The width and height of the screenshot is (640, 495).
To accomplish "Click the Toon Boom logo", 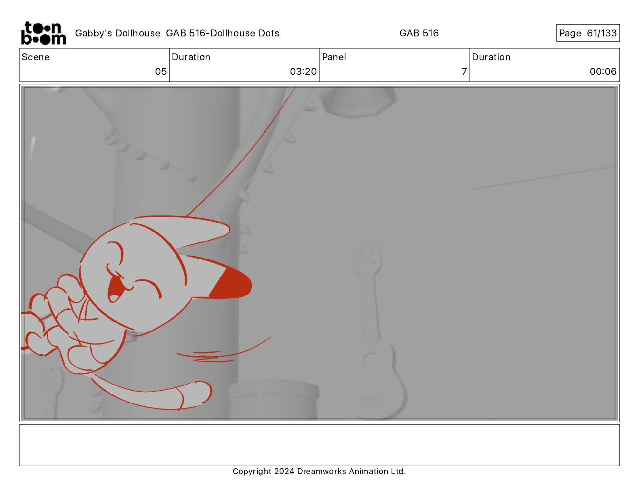I will pyautogui.click(x=43, y=33).
